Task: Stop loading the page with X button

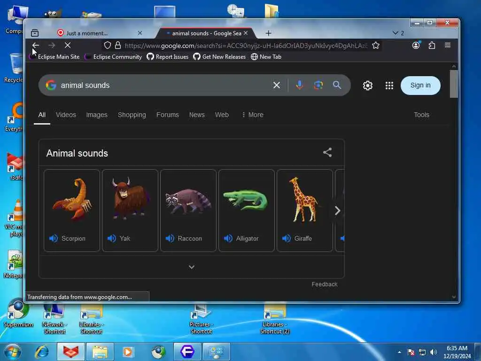Action: point(68,46)
